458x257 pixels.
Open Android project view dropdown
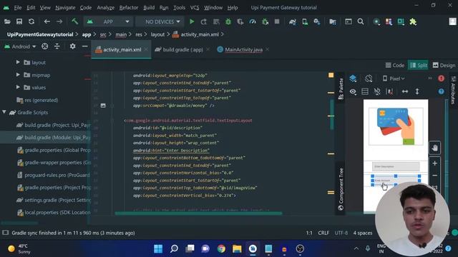tap(20, 46)
